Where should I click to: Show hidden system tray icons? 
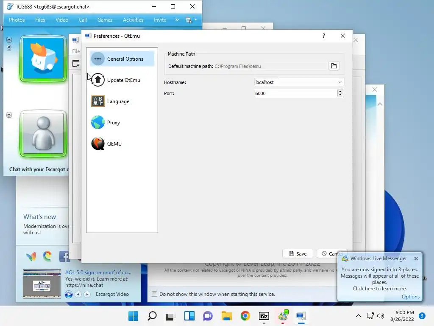[359, 316]
